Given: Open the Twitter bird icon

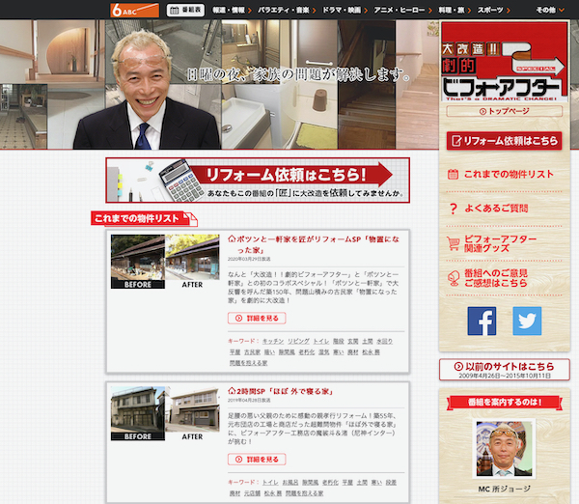Looking at the screenshot, I should pyautogui.click(x=527, y=321).
